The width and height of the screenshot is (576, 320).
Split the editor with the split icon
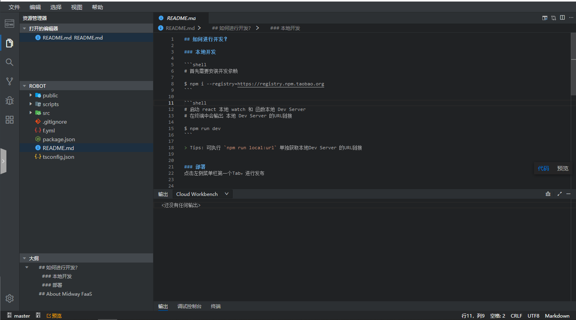coord(562,18)
